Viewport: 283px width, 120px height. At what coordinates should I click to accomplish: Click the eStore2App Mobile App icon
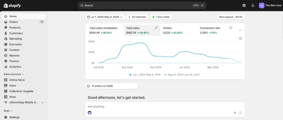[6, 102]
